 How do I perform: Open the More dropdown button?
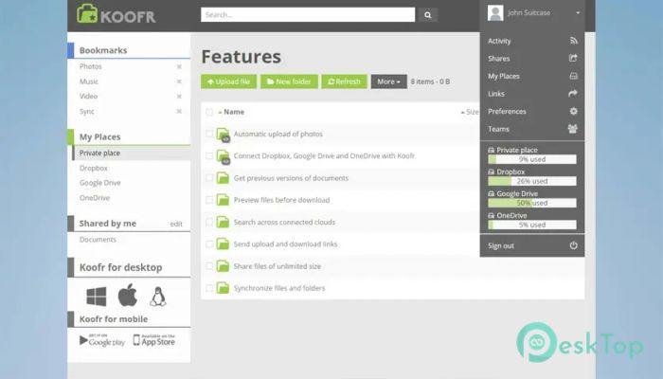[x=388, y=81]
